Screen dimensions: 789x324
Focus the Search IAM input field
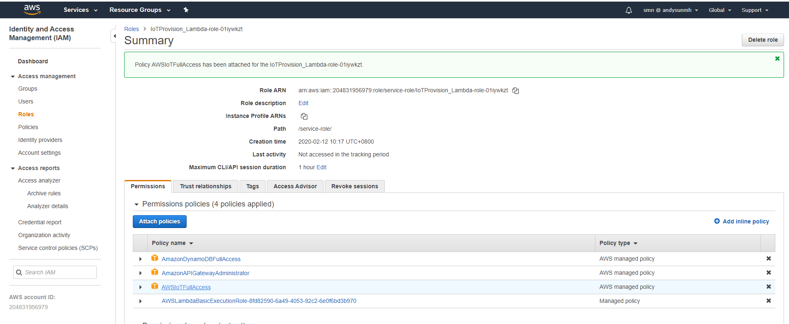pos(55,272)
